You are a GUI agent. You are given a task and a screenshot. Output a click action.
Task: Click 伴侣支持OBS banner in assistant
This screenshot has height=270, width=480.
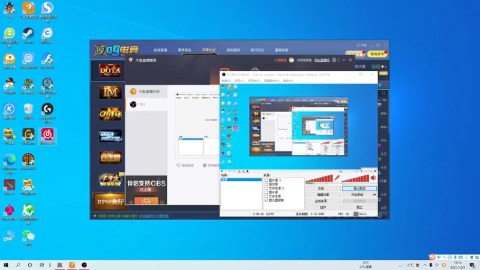(x=146, y=190)
